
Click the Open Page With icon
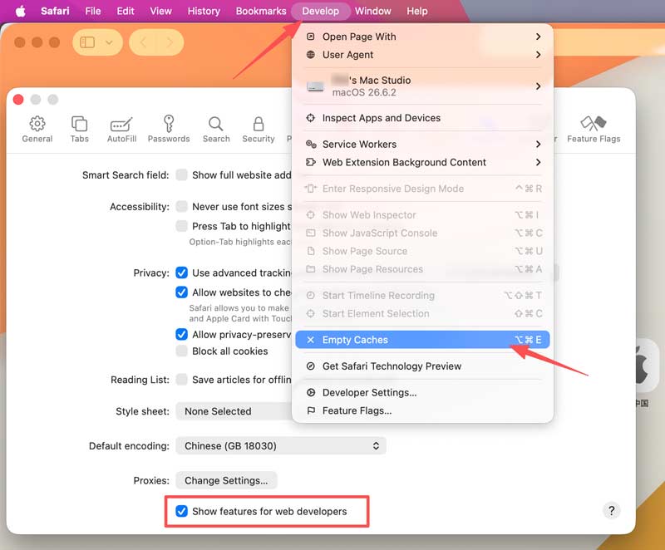(310, 37)
